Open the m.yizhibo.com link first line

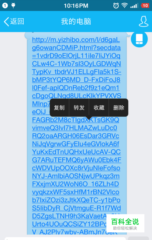coord(76,40)
